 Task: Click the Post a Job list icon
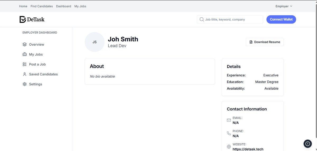[x=25, y=64]
